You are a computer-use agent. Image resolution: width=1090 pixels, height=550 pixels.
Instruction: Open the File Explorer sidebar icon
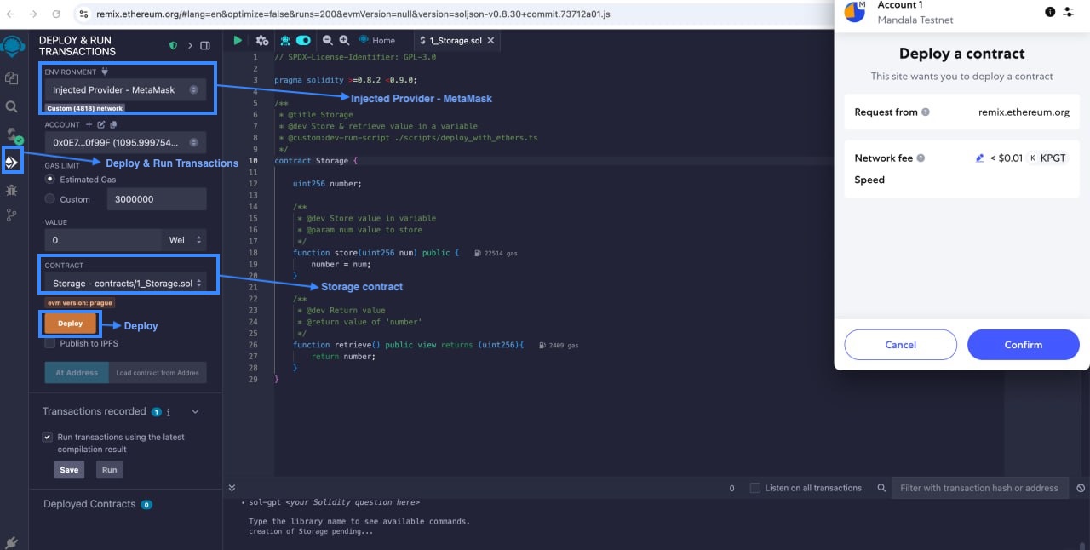[x=12, y=78]
